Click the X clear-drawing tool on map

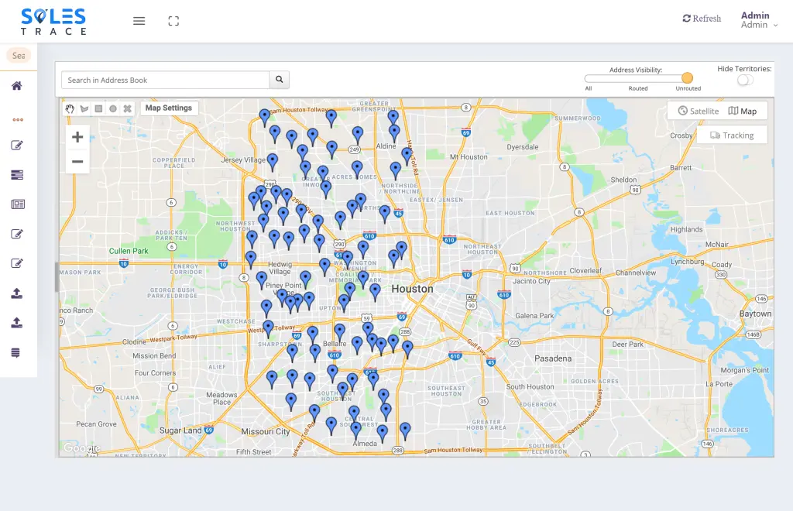[x=128, y=108]
